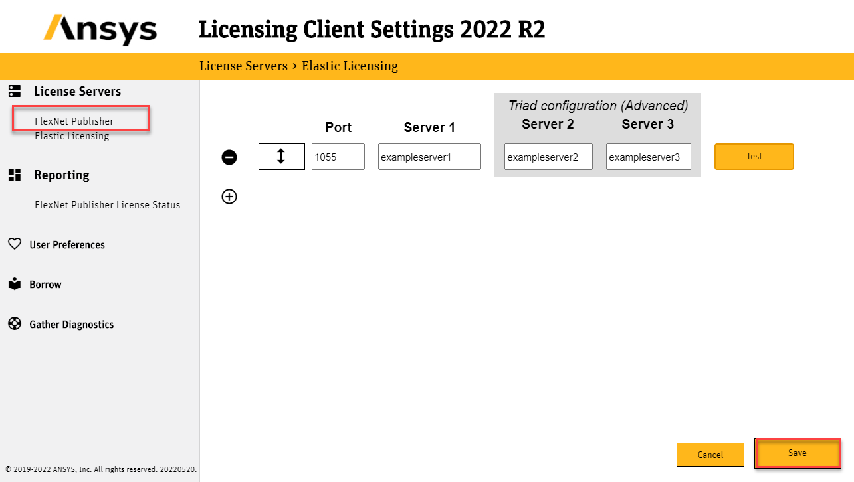Viewport: 854px width, 482px height.
Task: Click the Port field showing 1055
Action: [x=338, y=157]
